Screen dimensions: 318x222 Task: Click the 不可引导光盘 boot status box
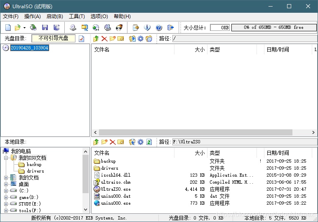click(x=54, y=38)
